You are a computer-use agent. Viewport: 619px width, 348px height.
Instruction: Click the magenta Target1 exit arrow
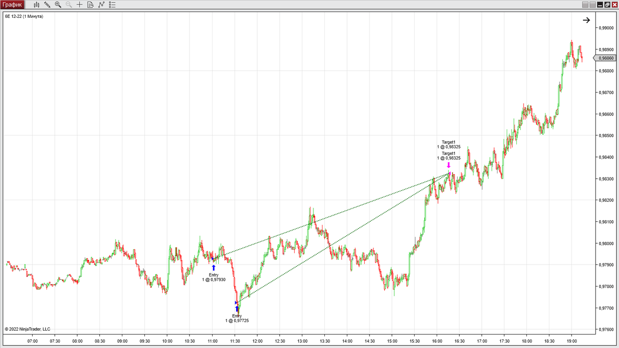[449, 165]
